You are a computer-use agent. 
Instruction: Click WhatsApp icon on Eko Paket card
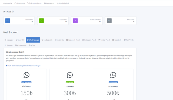[70, 75]
